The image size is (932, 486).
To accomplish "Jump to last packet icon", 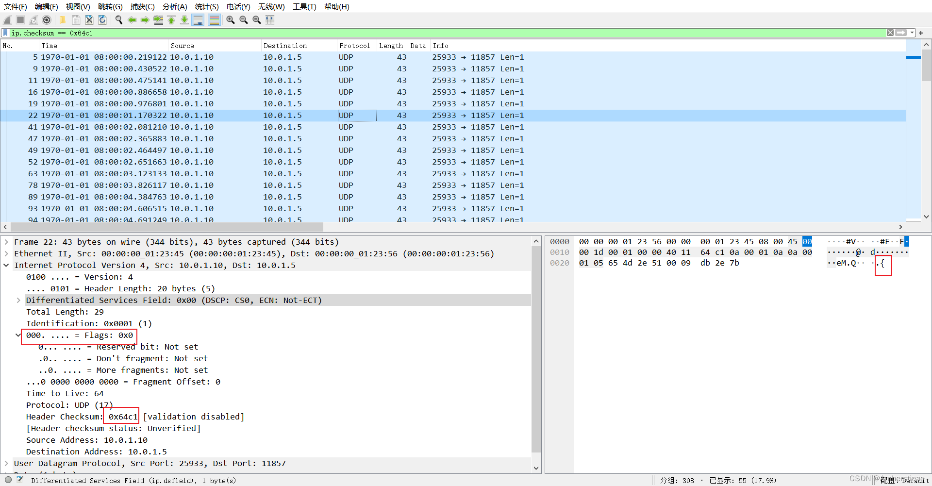I will pos(184,20).
